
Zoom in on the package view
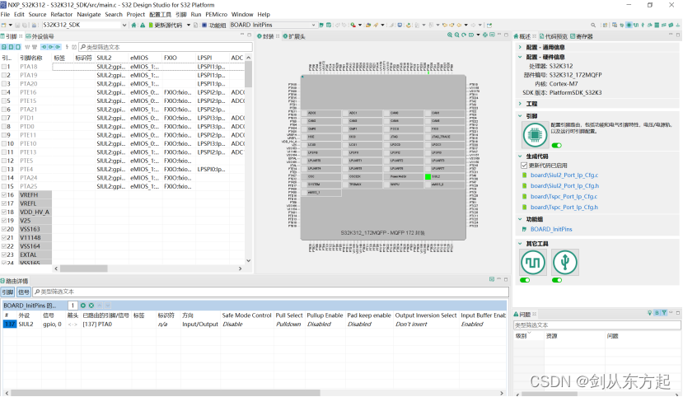coord(450,35)
